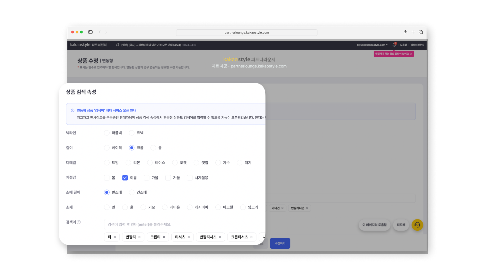
Task: Select the 셋업 detail radio
Action: (x=197, y=163)
